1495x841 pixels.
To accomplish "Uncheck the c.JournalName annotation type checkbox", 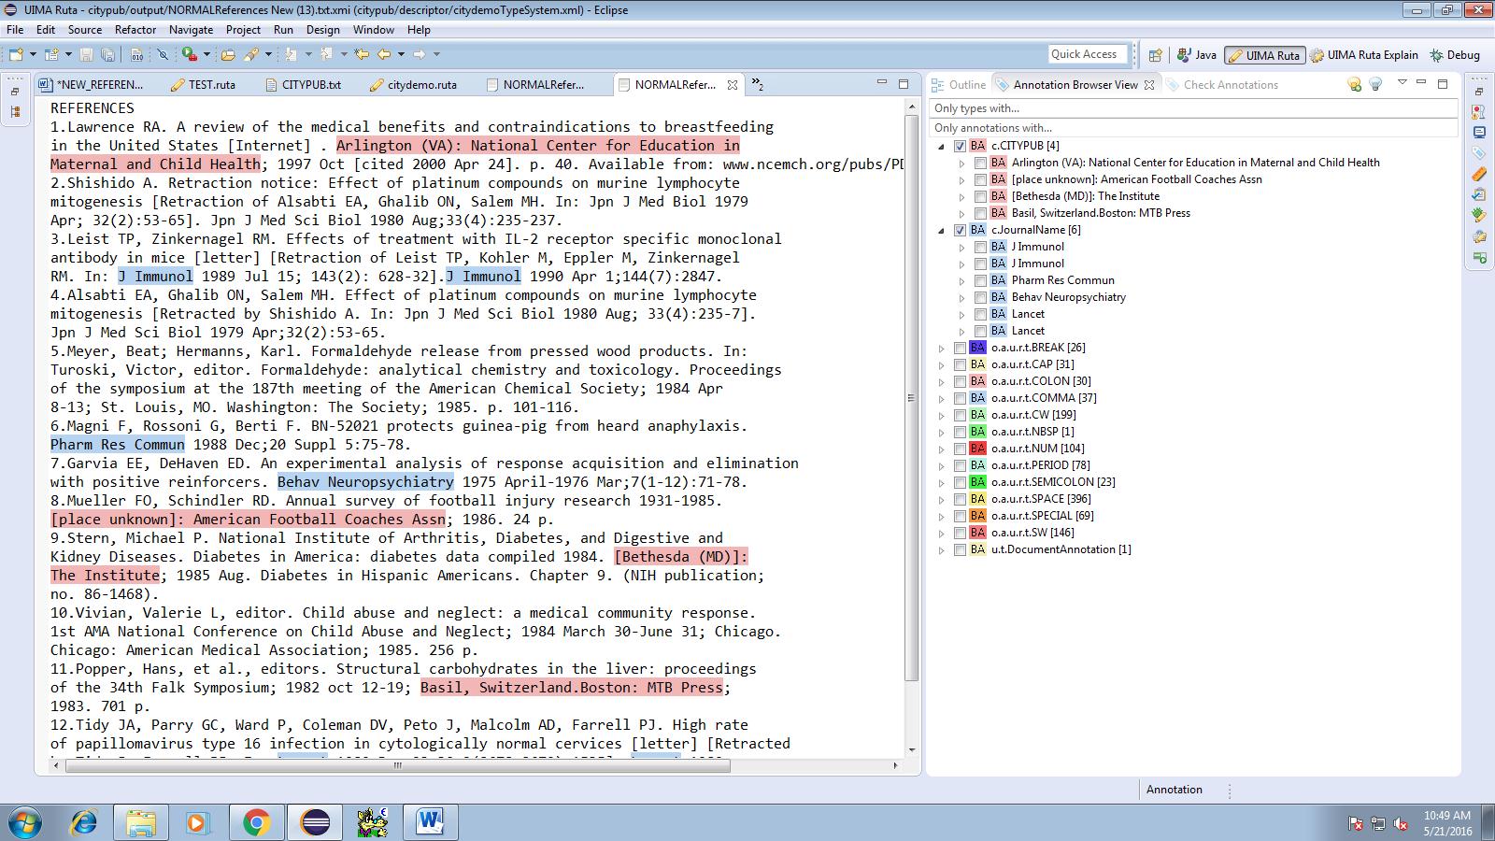I will (960, 230).
